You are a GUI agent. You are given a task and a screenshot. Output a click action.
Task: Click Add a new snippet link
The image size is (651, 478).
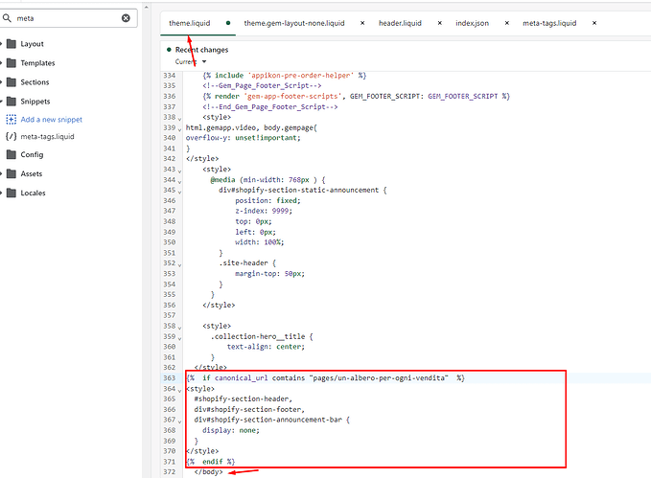(52, 120)
